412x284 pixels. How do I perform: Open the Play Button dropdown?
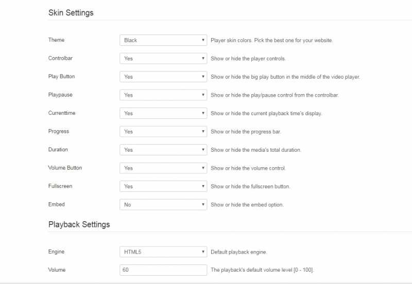click(x=163, y=77)
